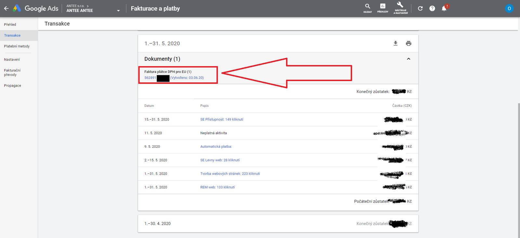Collapse the Dokumenty (1) section
Viewport: 520px width, 238px height.
tap(409, 59)
